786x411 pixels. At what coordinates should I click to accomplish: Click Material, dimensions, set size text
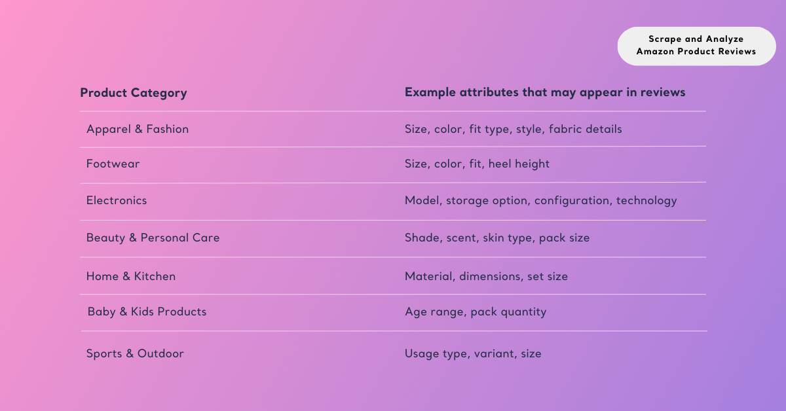click(486, 276)
